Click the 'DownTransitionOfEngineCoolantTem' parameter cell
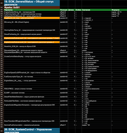This screenshot has width=127, height=133. (32, 121)
